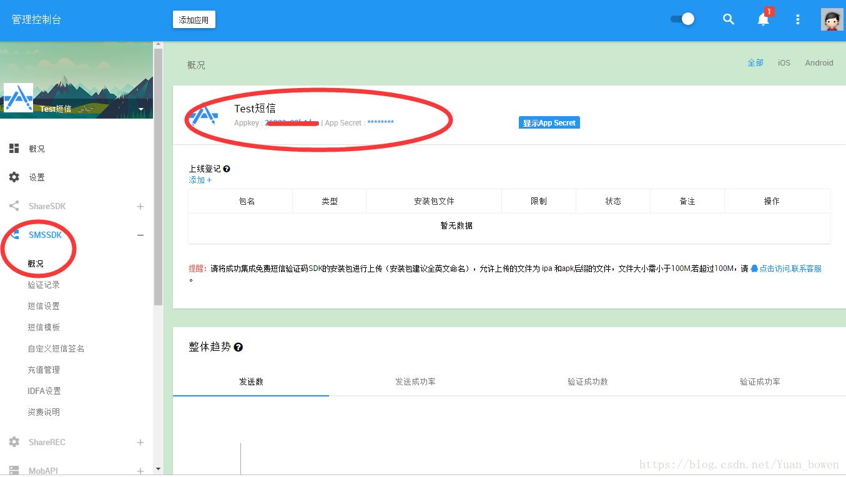Expand ShareREC with the plus sign
Screen dimensions: 846x477
[140, 442]
